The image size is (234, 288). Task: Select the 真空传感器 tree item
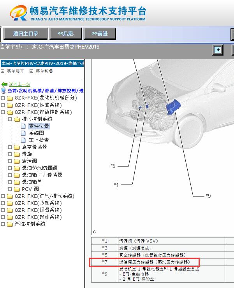[x=34, y=147]
